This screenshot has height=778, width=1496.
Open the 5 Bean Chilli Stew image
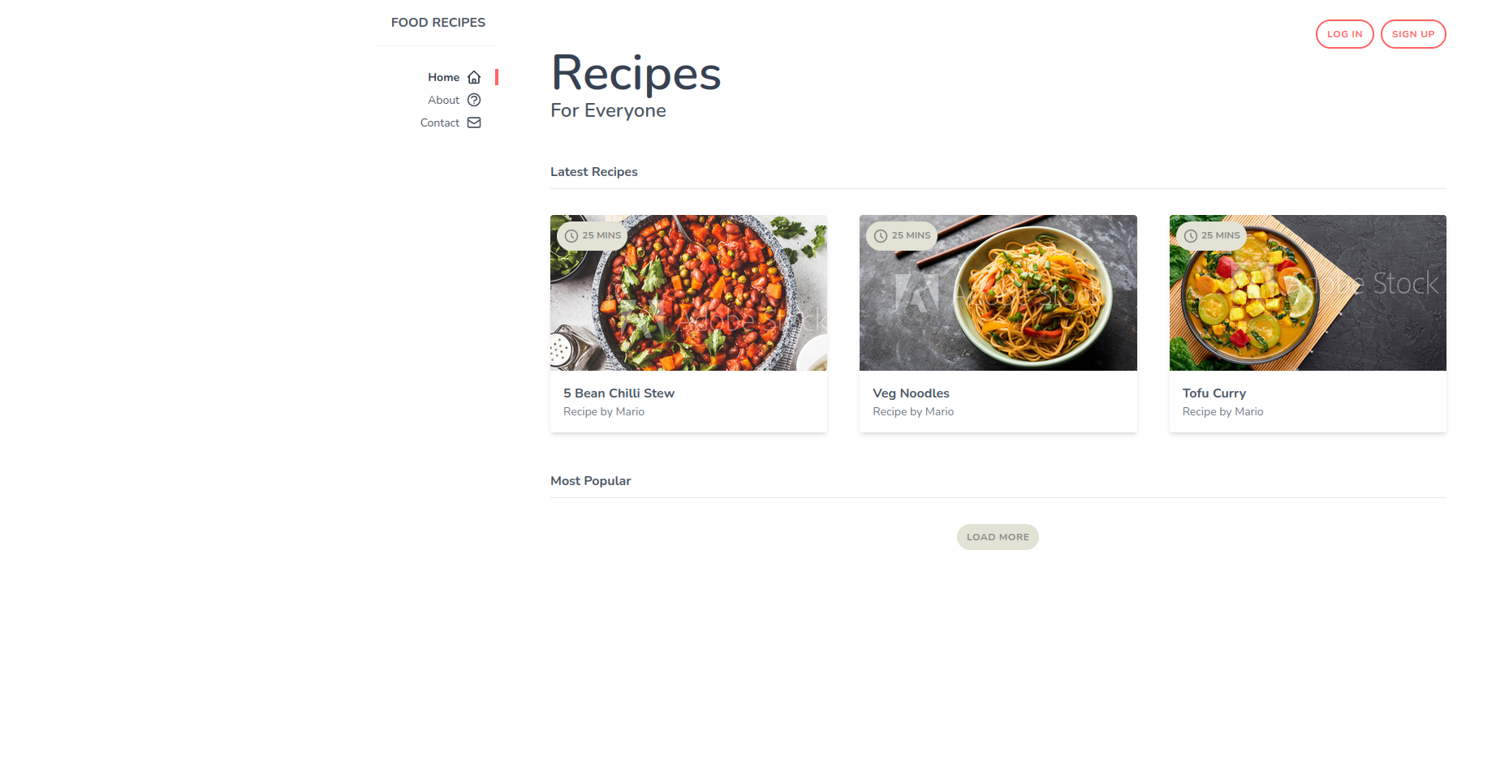[x=688, y=293]
